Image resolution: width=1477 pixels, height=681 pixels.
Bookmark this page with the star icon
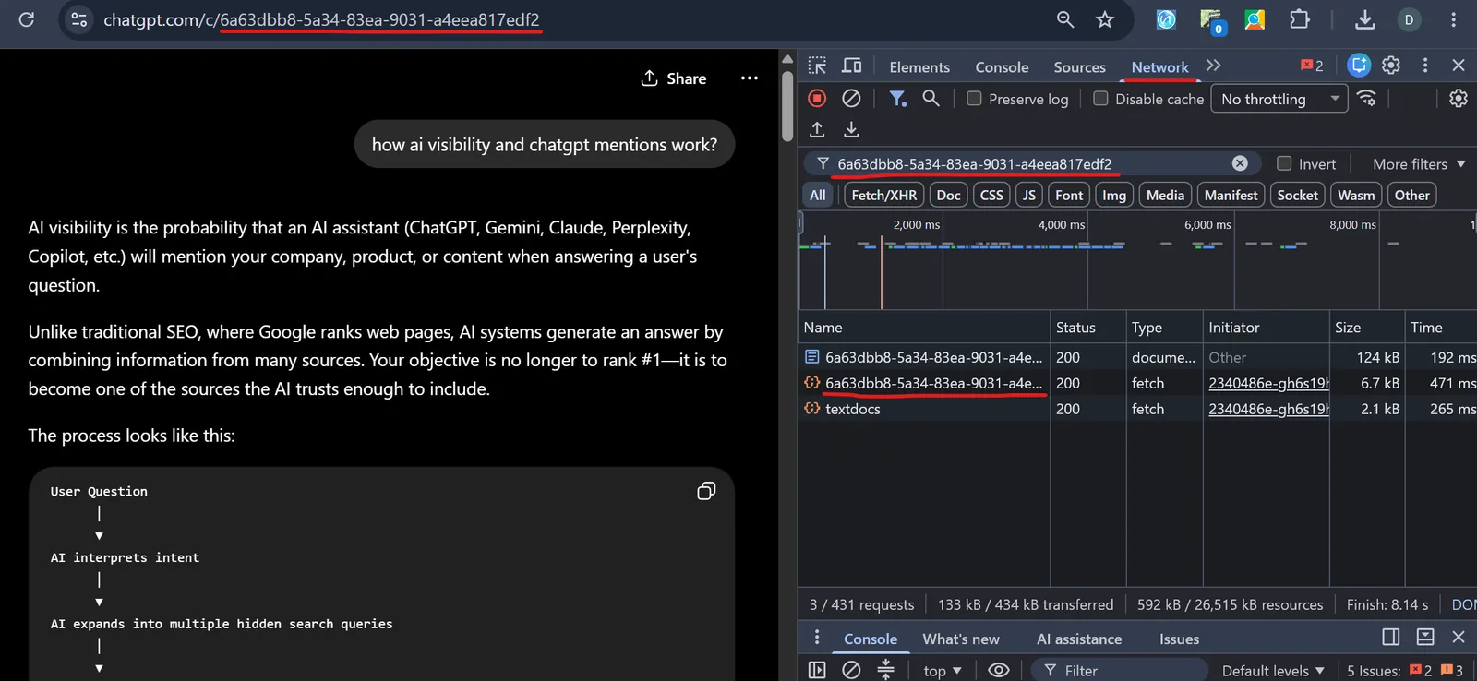[1105, 19]
